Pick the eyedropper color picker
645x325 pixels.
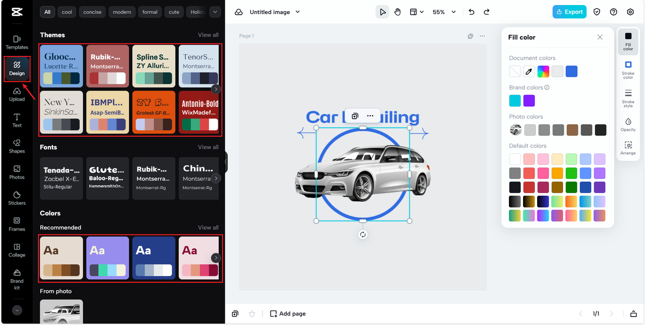click(529, 71)
